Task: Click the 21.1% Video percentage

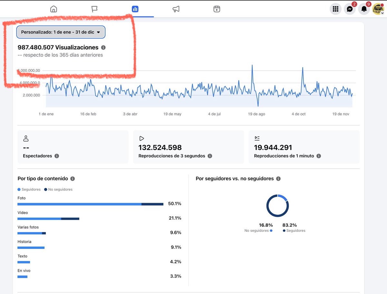Action: 175,218
